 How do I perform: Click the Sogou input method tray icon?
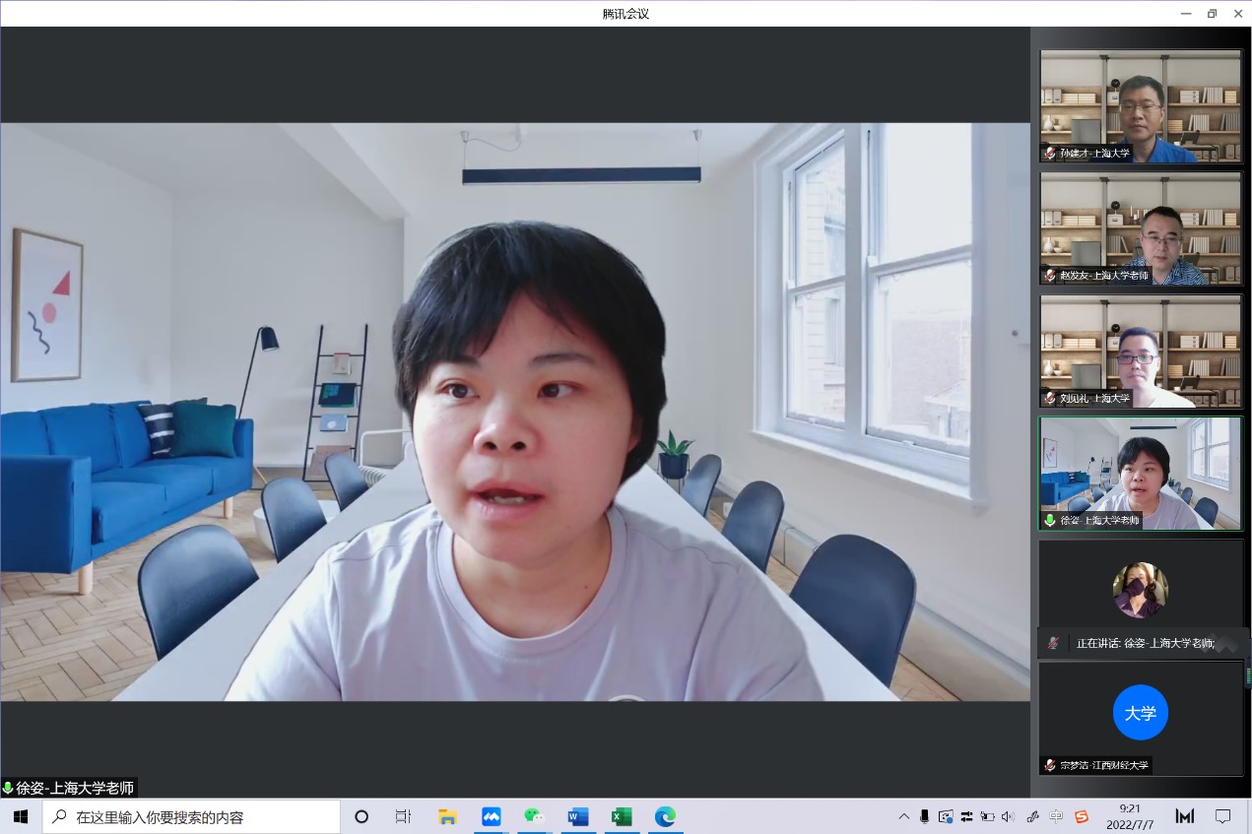[1082, 816]
